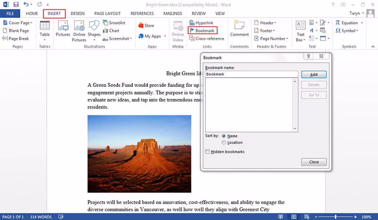Open the Page Number dropdown
The height and width of the screenshot is (220, 378).
pyautogui.click(x=271, y=38)
